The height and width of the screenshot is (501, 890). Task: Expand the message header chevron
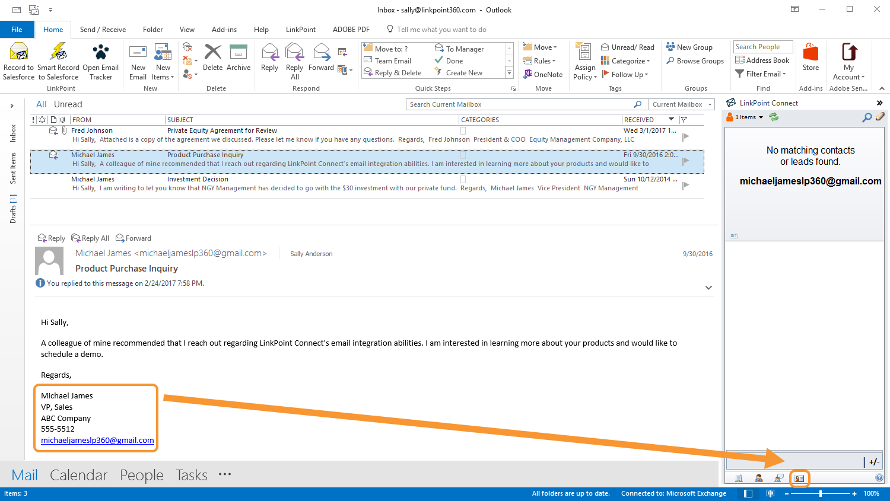click(x=708, y=288)
